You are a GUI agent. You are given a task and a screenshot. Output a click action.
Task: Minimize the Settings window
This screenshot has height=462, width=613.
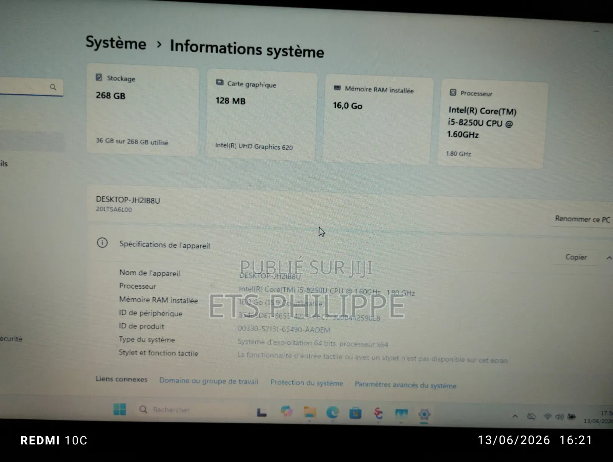pos(596,31)
